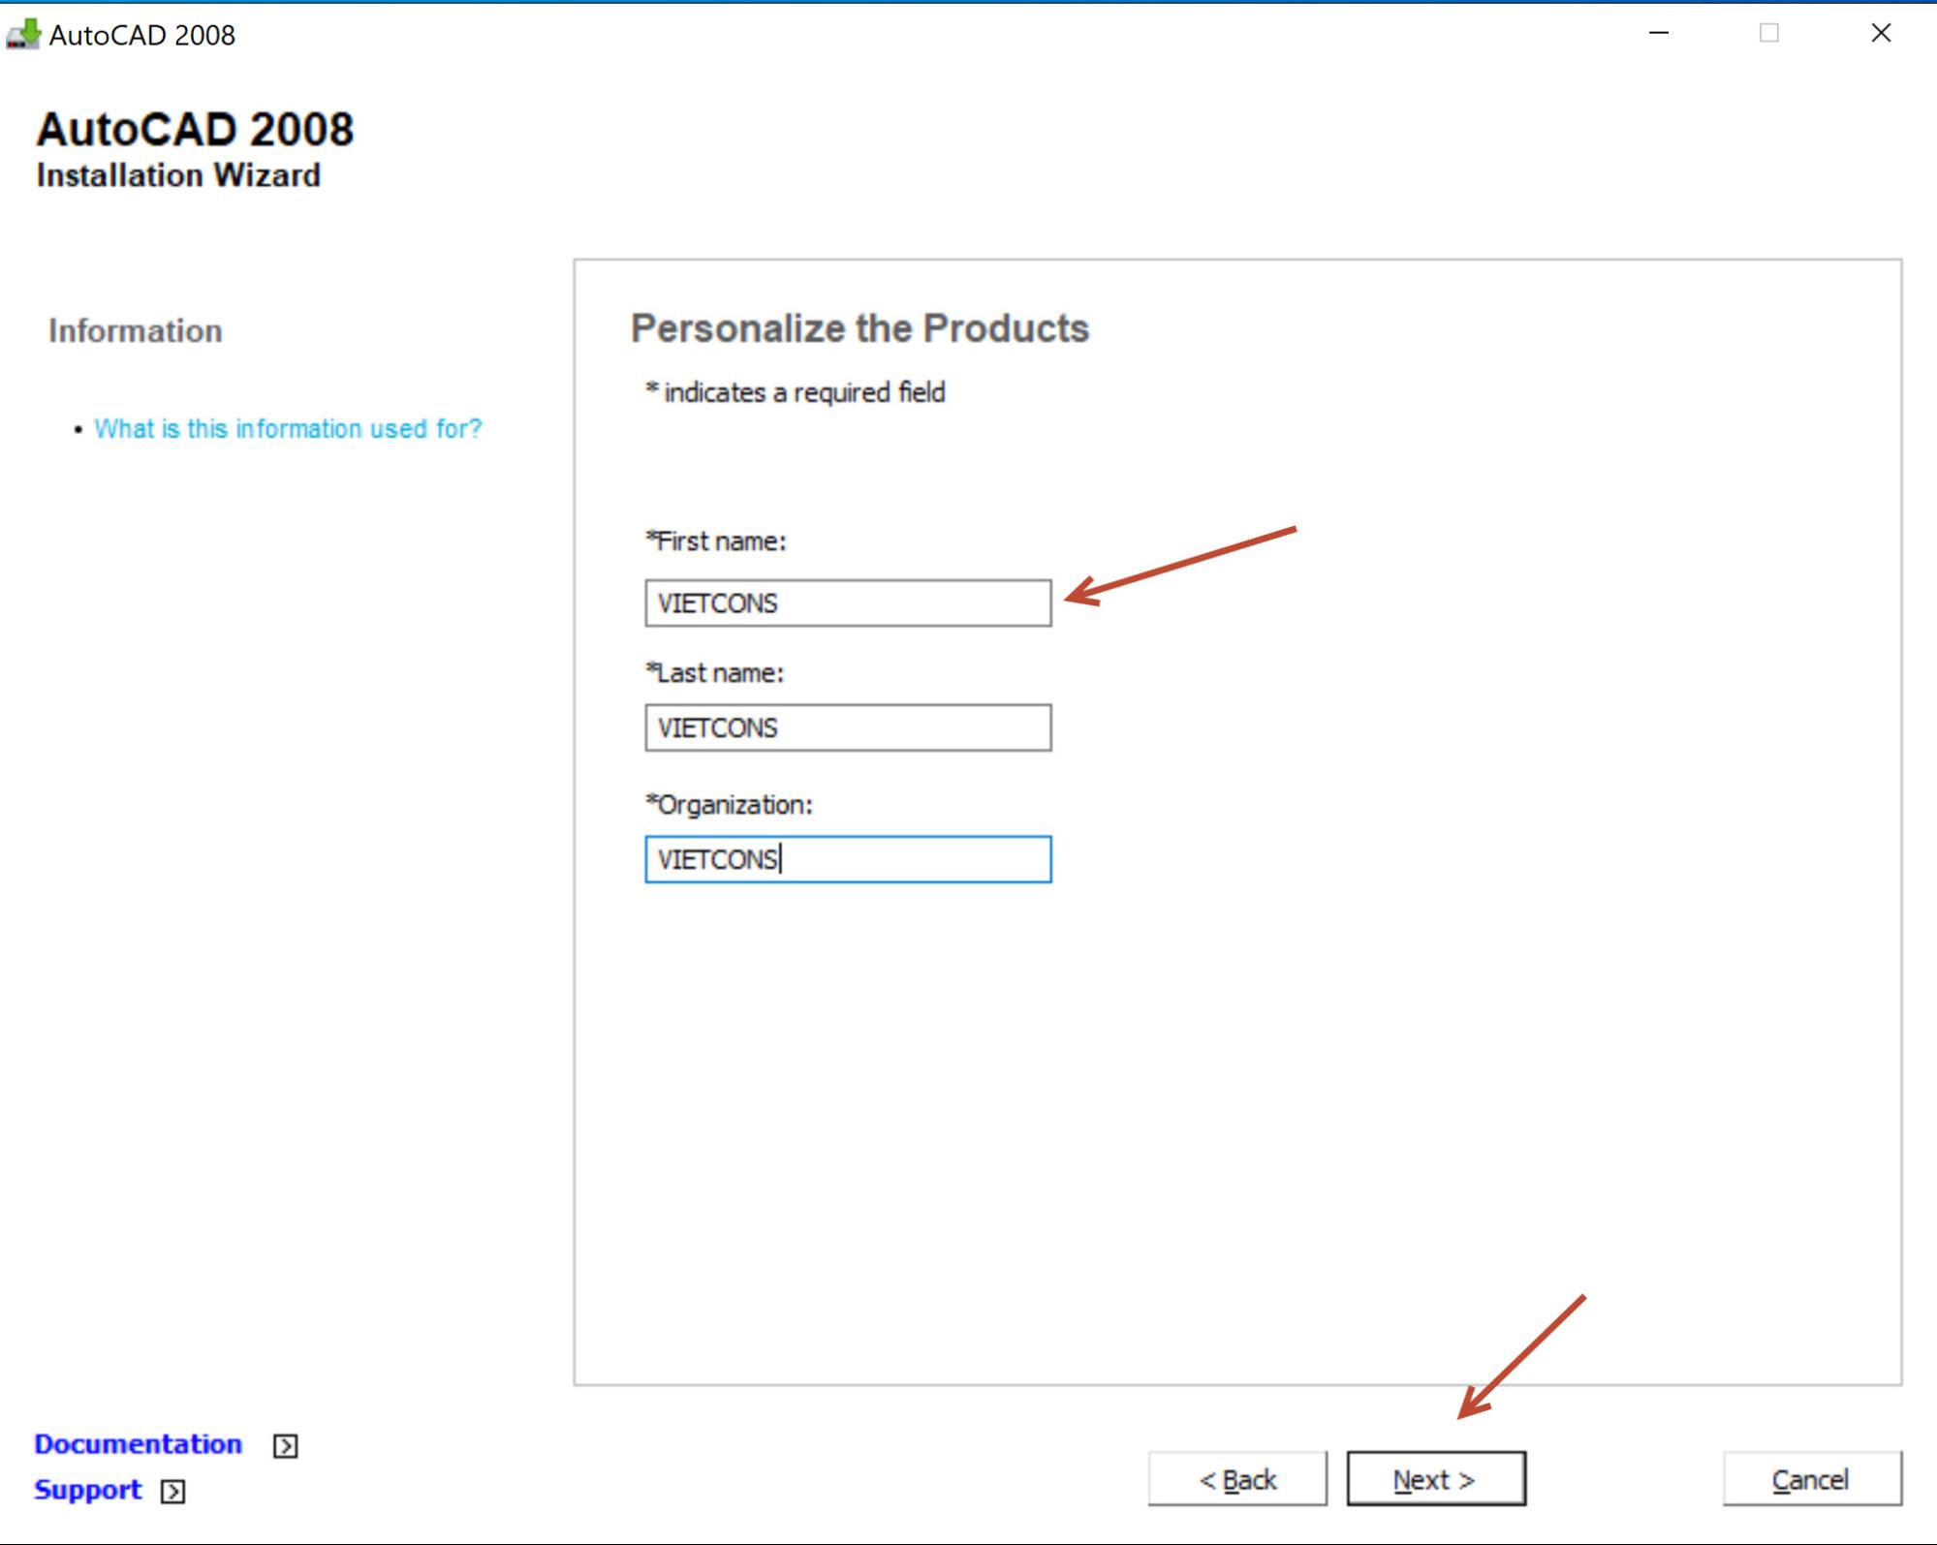Click the arrow icon next to Documentation
The width and height of the screenshot is (1937, 1545).
pos(285,1446)
